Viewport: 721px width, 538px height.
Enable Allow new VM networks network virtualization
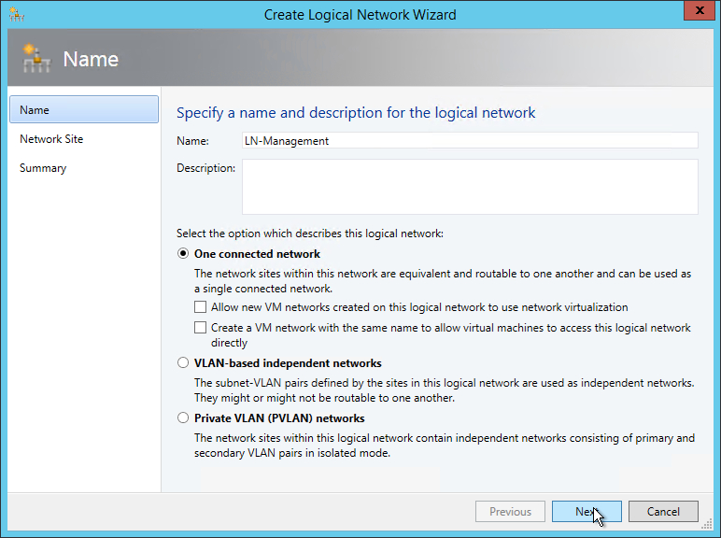(x=200, y=307)
